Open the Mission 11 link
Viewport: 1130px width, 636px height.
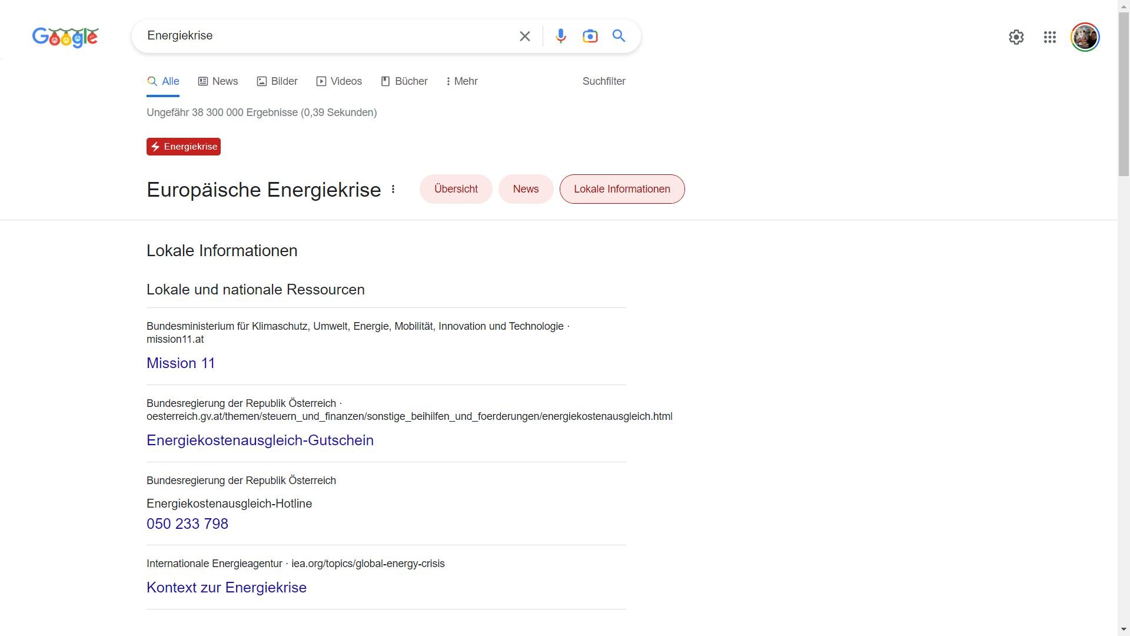point(181,363)
